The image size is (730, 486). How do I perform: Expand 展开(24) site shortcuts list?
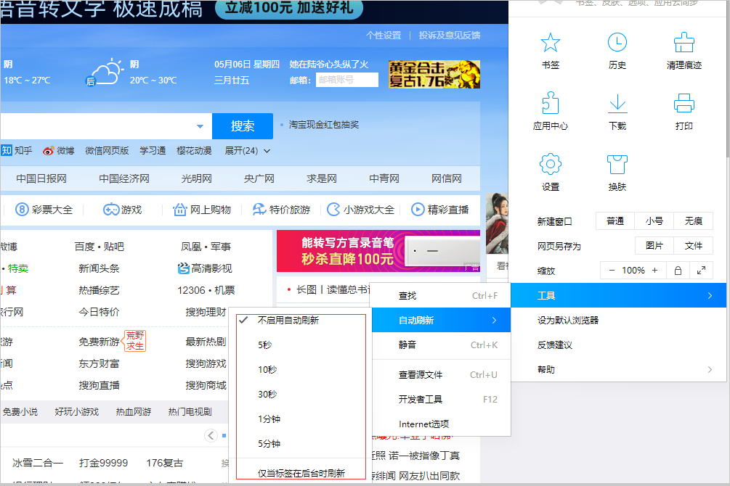247,151
